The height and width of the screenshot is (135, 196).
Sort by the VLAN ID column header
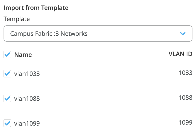pos(180,54)
